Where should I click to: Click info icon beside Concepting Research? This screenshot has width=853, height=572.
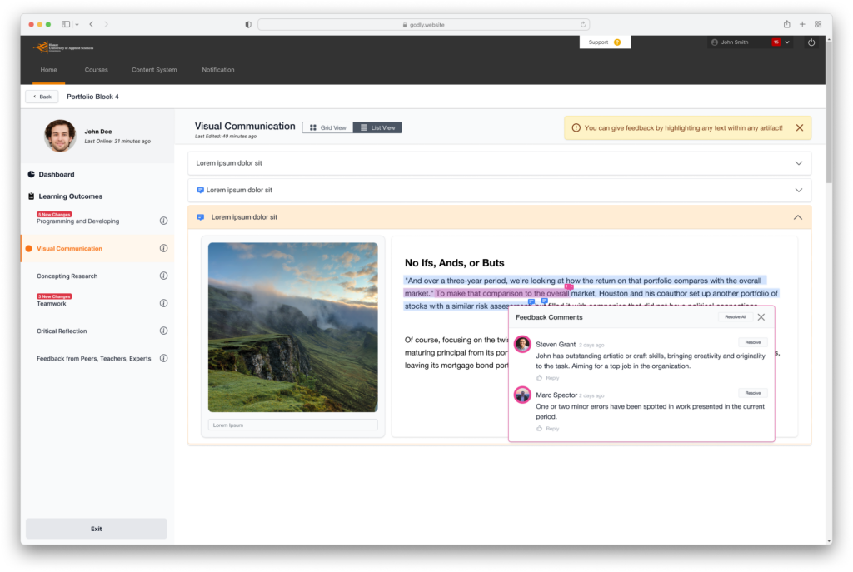(163, 276)
